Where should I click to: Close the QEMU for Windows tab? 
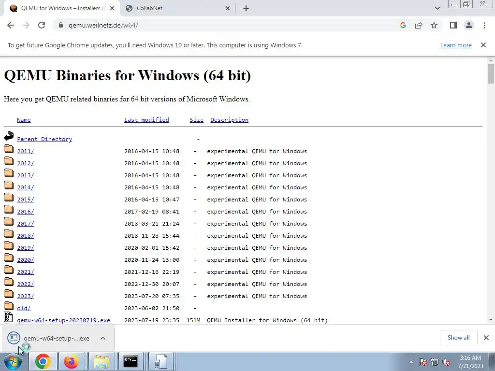tap(112, 8)
